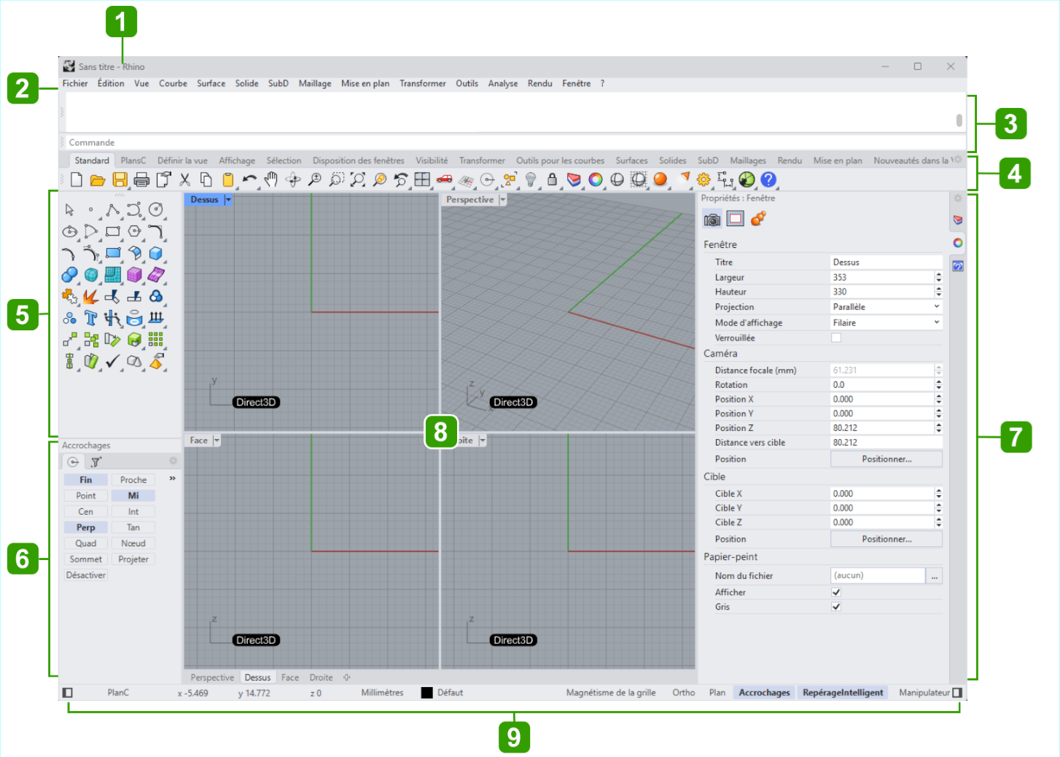Click the orange render sphere icon
The height and width of the screenshot is (757, 1060).
point(660,179)
